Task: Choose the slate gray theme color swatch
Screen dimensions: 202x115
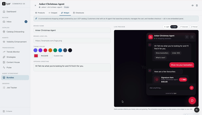Action: pos(65,50)
